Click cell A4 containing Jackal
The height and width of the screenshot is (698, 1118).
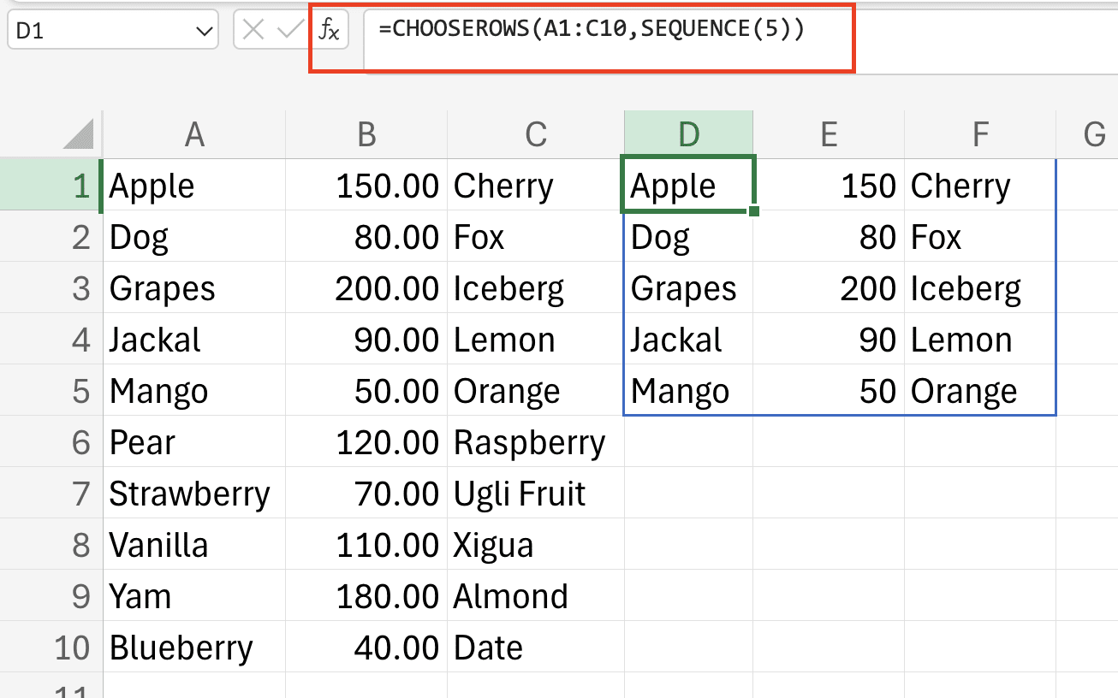point(194,339)
